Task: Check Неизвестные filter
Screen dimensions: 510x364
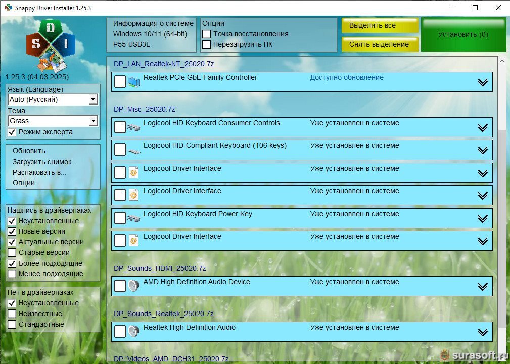Action: click(12, 314)
